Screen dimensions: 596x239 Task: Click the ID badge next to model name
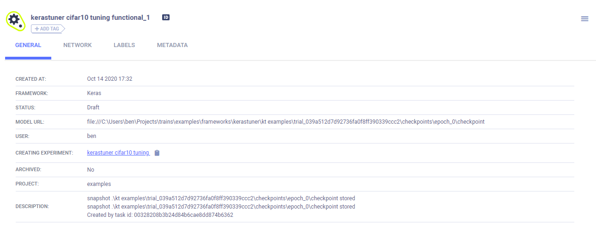pos(166,18)
